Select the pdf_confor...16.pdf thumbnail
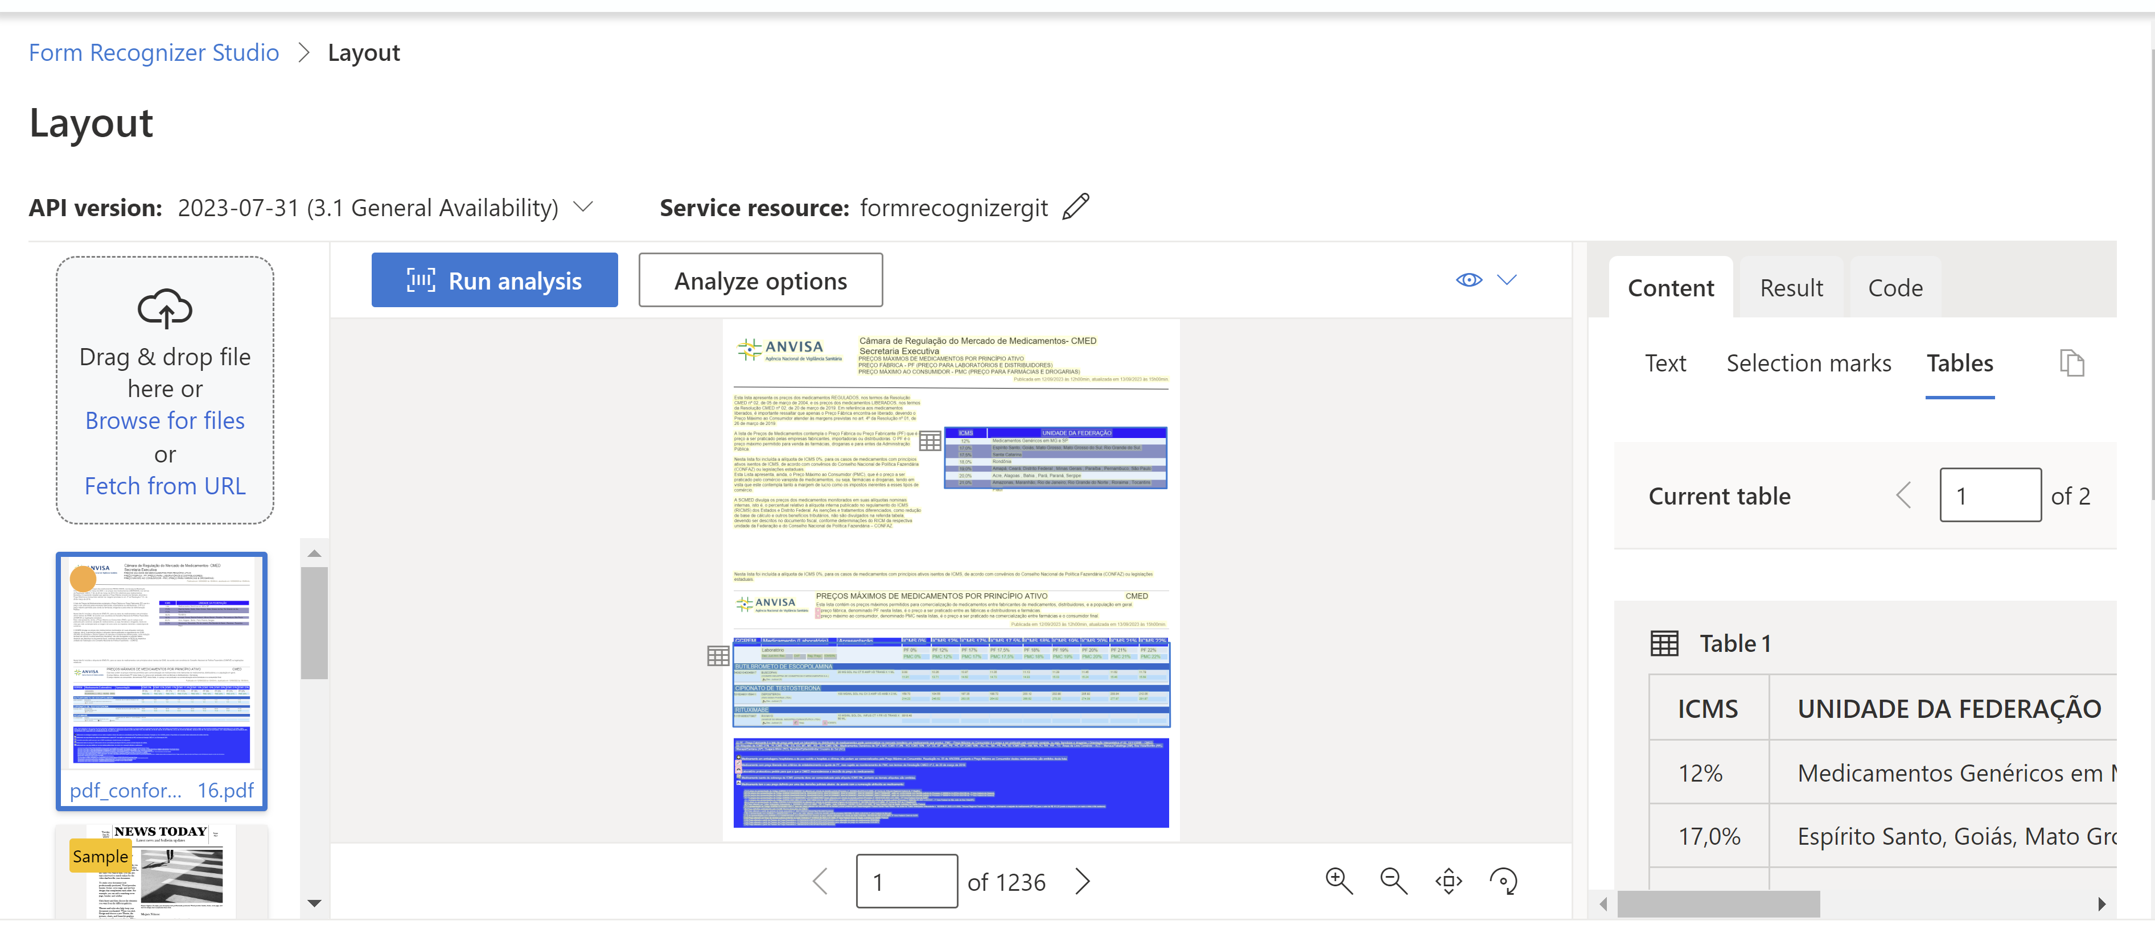 [x=162, y=681]
